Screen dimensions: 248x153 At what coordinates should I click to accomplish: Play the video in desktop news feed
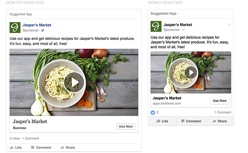(74, 82)
